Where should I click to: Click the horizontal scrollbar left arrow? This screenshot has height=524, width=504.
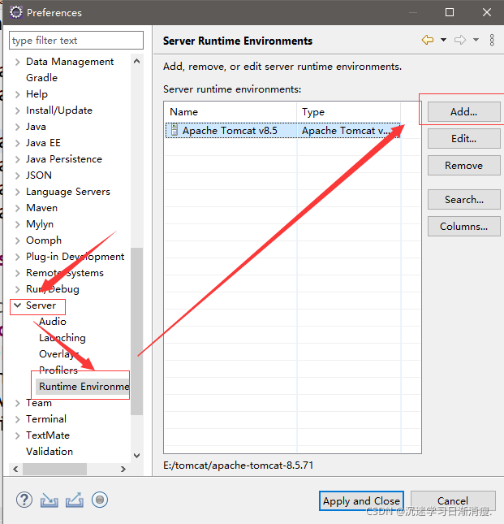click(x=15, y=470)
